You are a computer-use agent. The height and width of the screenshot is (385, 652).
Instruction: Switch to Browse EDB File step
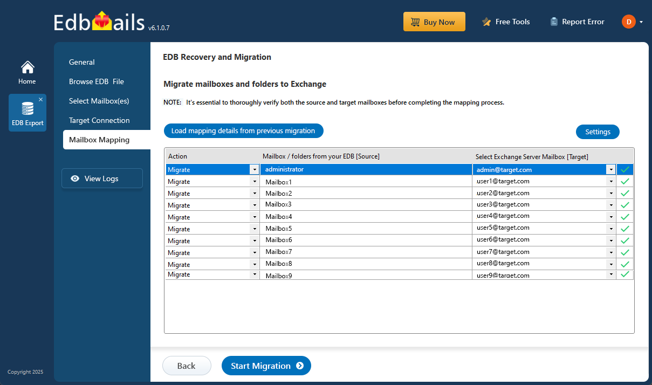[96, 81]
